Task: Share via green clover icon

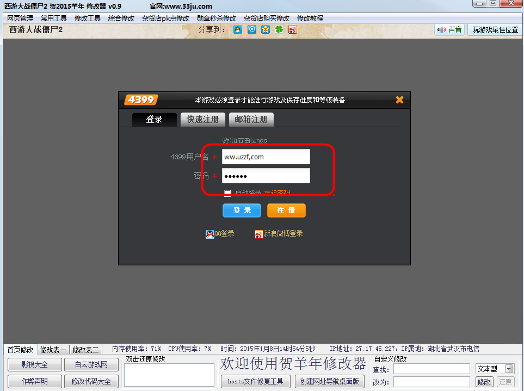Action: [x=279, y=30]
